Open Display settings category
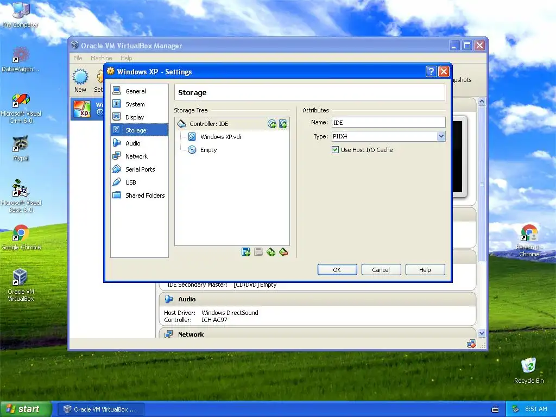This screenshot has height=417, width=556. click(x=140, y=117)
